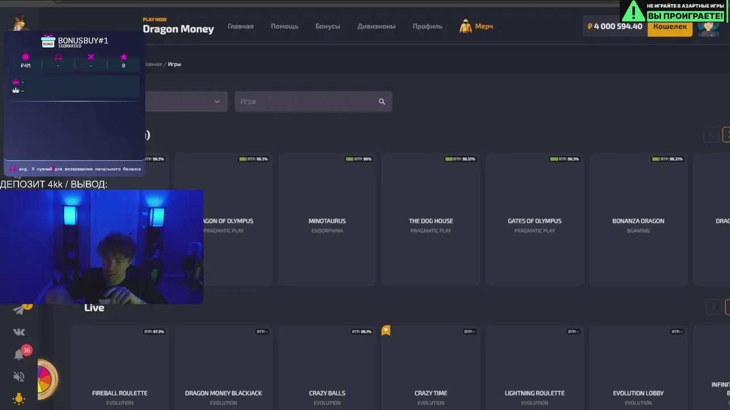This screenshot has width=730, height=410.
Task: Click RTP 96% badge on Minotaurus
Action: (359, 159)
